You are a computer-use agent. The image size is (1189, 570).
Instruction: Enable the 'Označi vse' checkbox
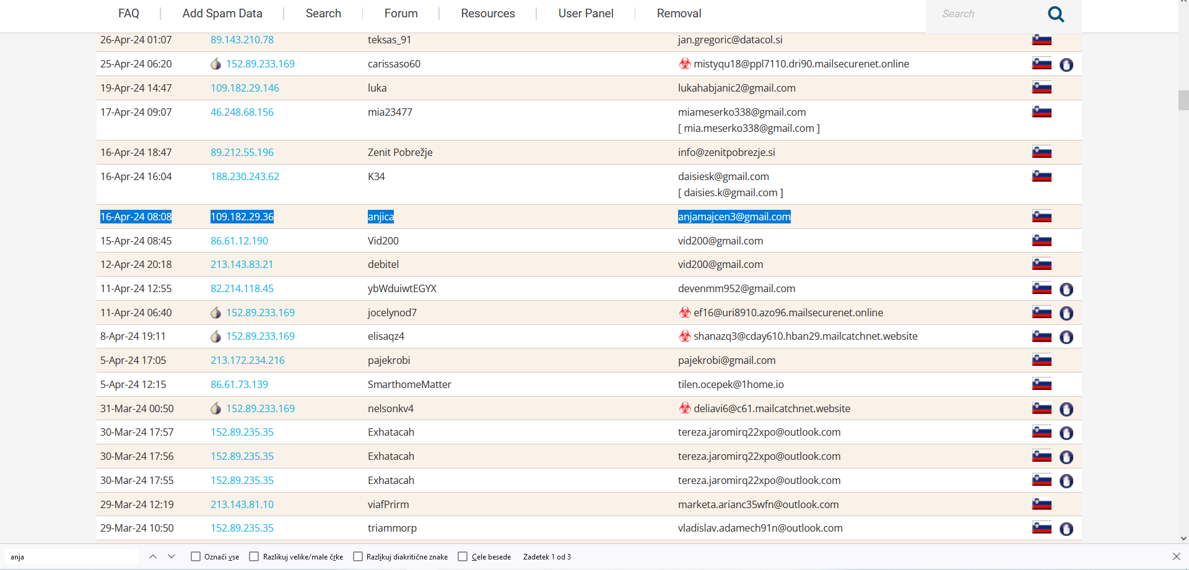click(x=196, y=556)
